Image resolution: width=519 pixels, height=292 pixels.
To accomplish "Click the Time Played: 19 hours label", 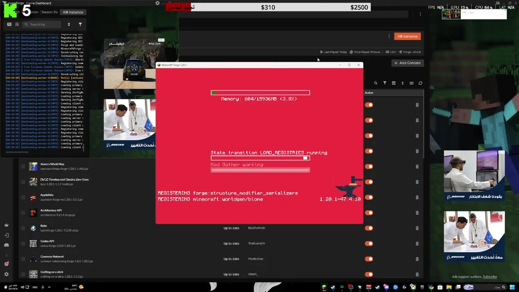I will (x=365, y=52).
